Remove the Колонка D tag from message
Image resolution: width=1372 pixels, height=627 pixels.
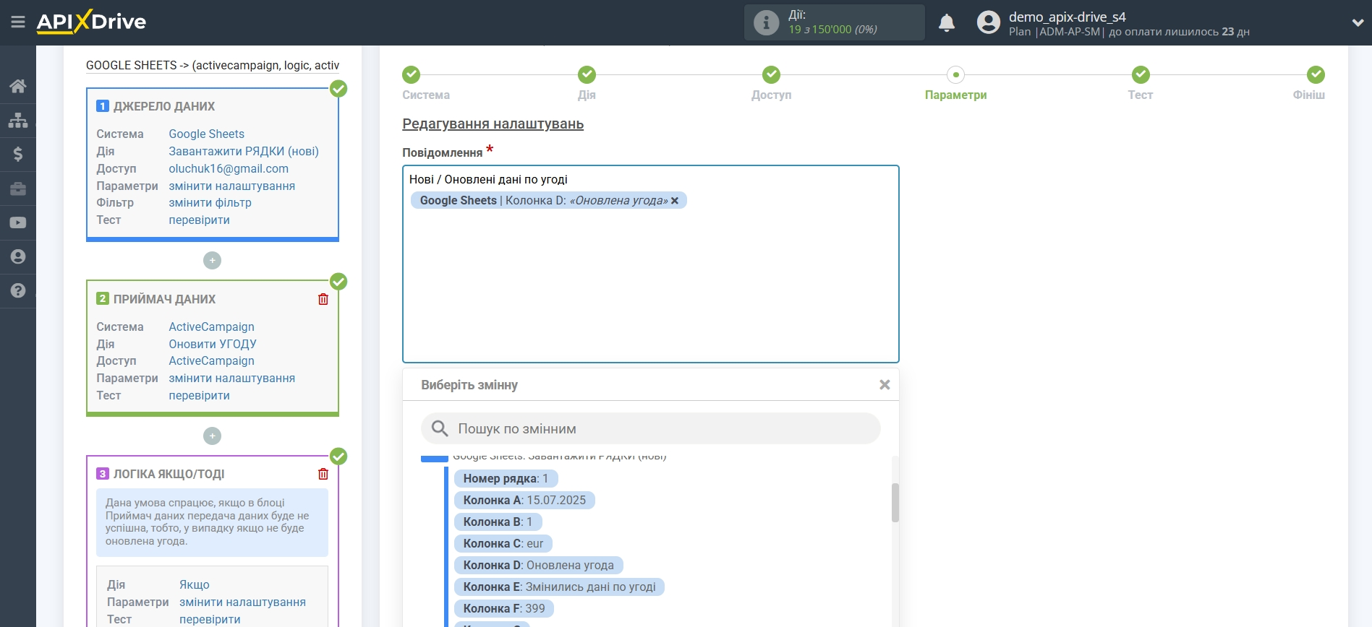[x=675, y=201]
